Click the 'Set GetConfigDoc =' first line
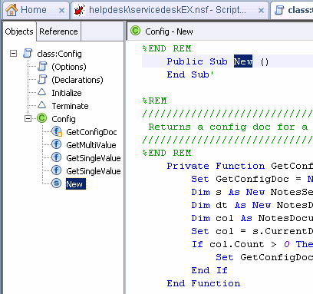The image size is (313, 294). click(x=252, y=179)
